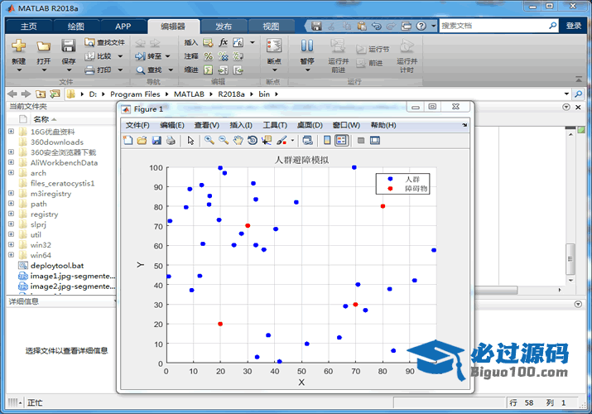
Task: Select the Figure edit plot arrow tool
Action: click(x=190, y=141)
